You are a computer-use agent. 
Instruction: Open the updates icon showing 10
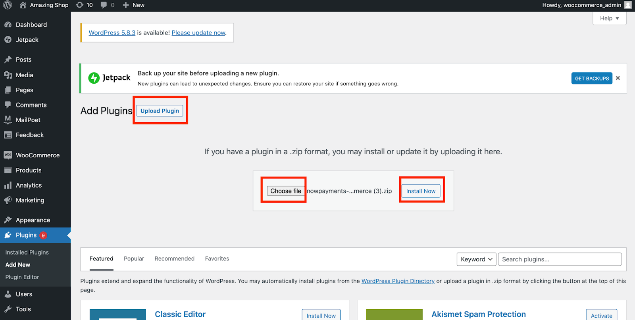(x=79, y=5)
